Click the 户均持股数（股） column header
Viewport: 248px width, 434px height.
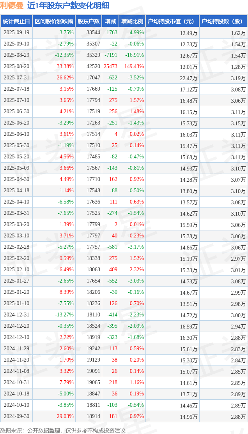click(x=223, y=21)
